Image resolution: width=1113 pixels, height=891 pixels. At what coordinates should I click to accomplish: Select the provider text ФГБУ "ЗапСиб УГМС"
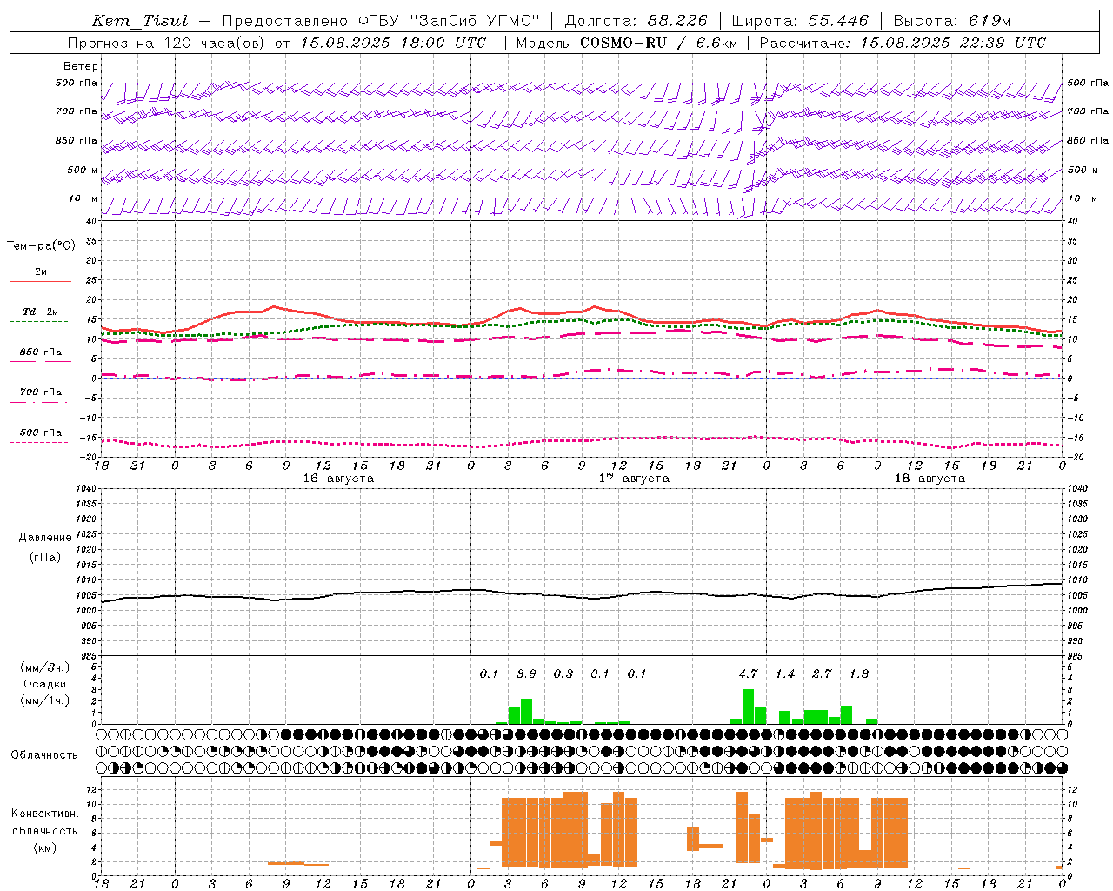coord(449,21)
